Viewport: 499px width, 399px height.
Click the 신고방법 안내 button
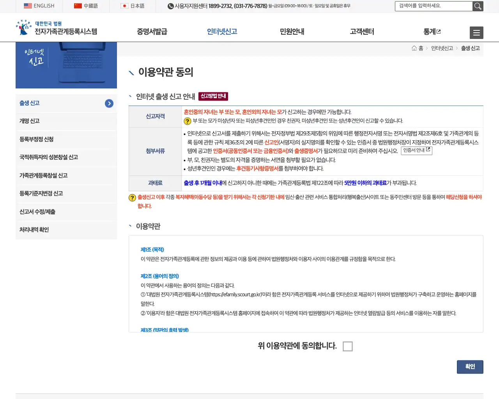213,96
